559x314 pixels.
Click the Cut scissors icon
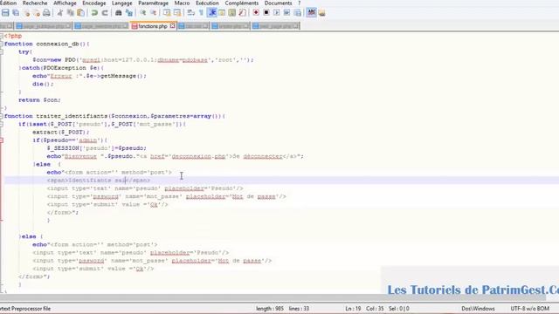pyautogui.click(x=60, y=13)
